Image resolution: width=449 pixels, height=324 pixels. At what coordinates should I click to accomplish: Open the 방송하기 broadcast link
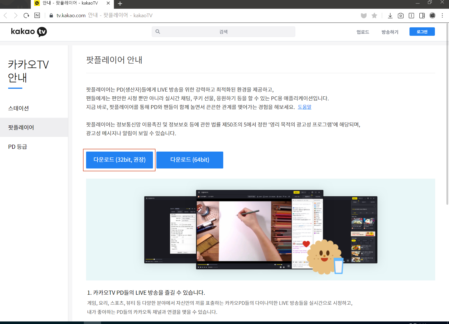(390, 32)
